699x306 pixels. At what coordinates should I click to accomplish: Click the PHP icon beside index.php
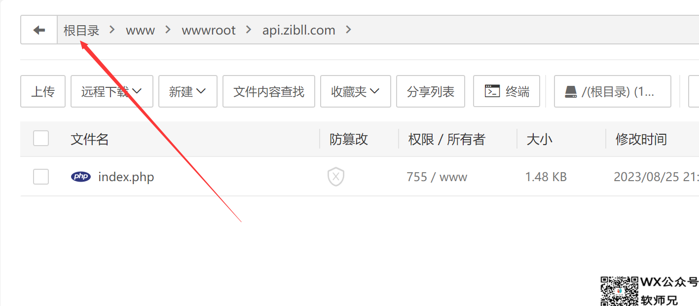(81, 177)
